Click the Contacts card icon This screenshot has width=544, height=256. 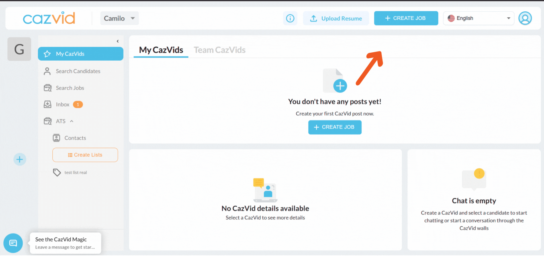click(x=56, y=138)
